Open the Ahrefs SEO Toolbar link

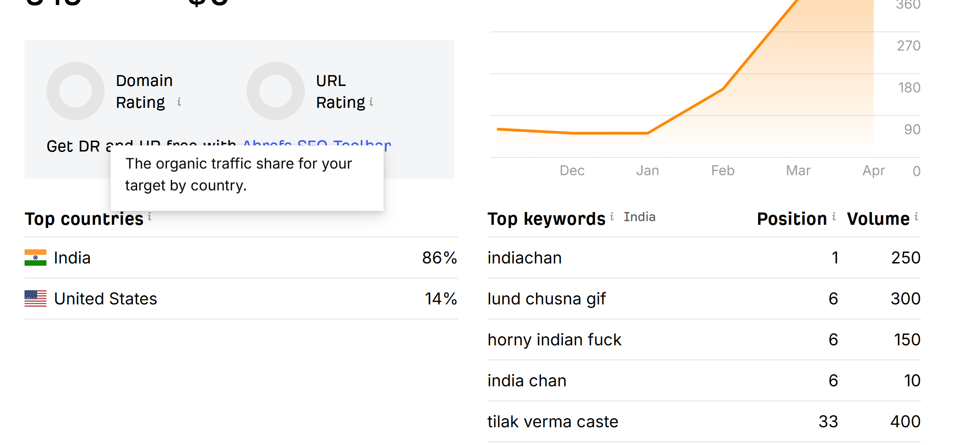tap(317, 145)
